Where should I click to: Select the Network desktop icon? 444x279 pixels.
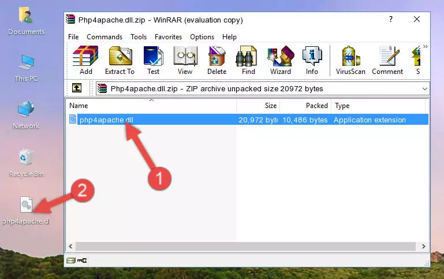[26, 116]
